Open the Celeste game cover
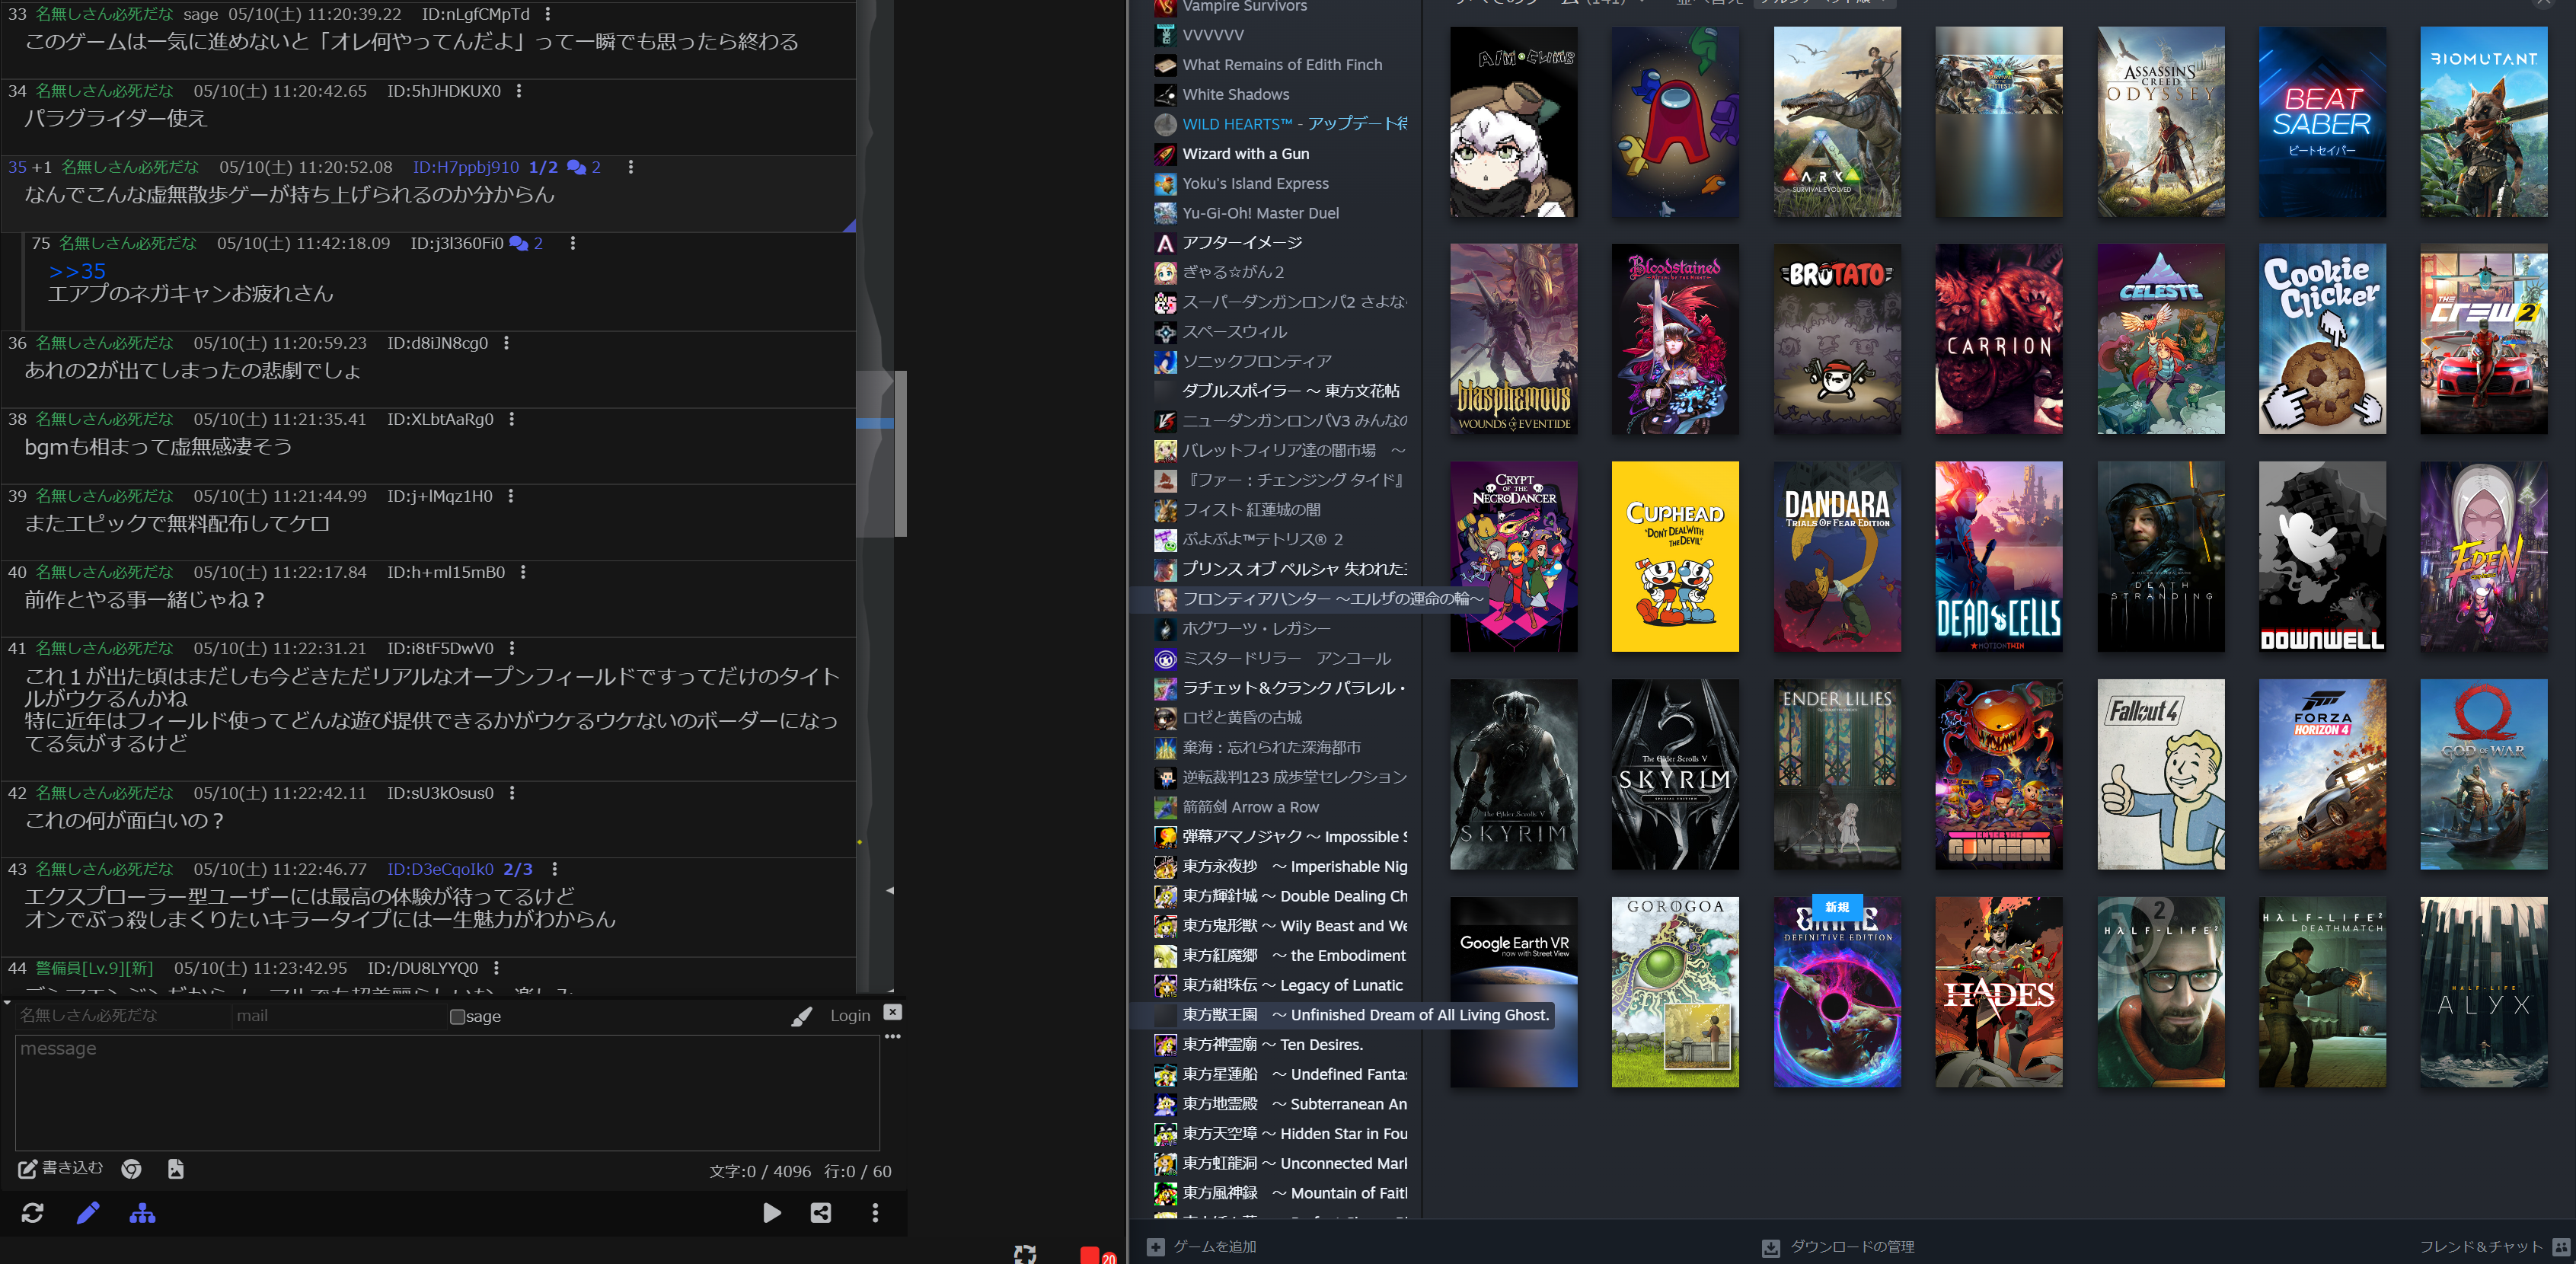The height and width of the screenshot is (1264, 2576). [2160, 339]
